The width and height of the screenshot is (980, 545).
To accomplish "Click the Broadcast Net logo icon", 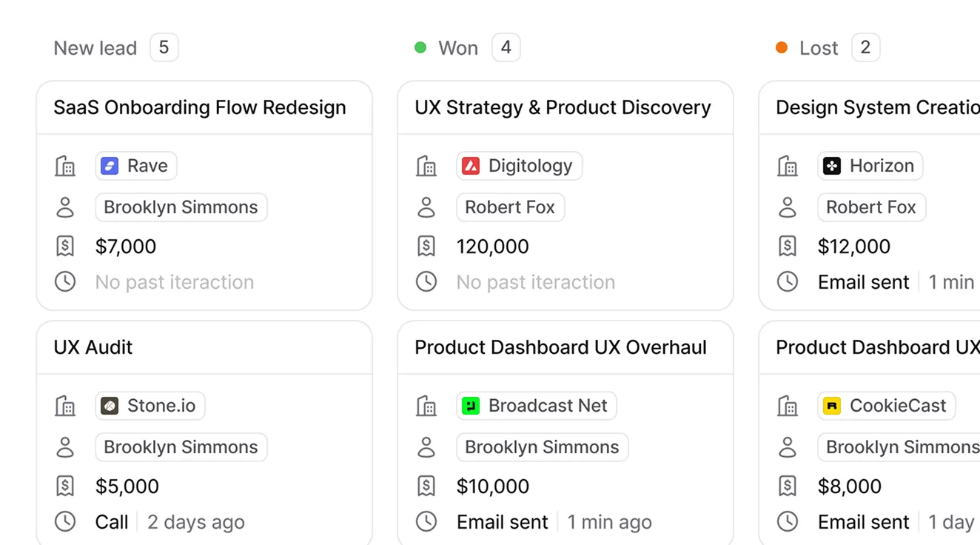I will [x=471, y=406].
